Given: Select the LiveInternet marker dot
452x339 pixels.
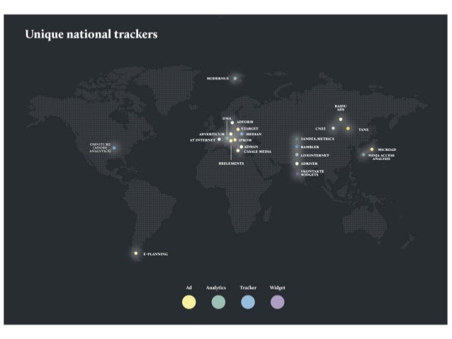Looking at the screenshot, I should [297, 155].
